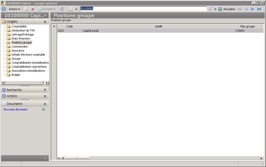The image size is (266, 167).
Task: Click the printer icon
Action: tap(71, 9)
